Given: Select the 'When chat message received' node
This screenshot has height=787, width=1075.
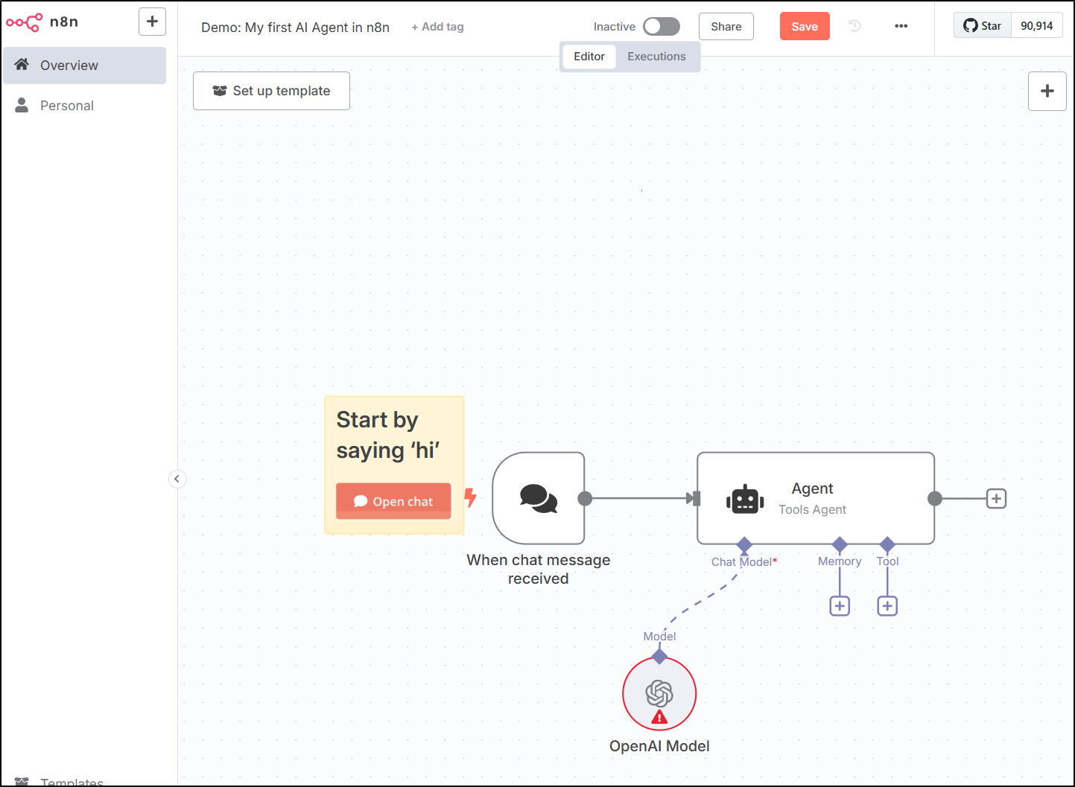Looking at the screenshot, I should tap(539, 498).
